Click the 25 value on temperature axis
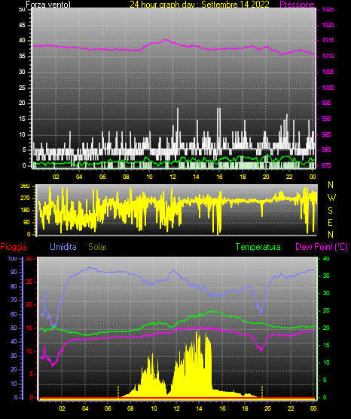Viewport: 351px width, 419px height. (326, 310)
